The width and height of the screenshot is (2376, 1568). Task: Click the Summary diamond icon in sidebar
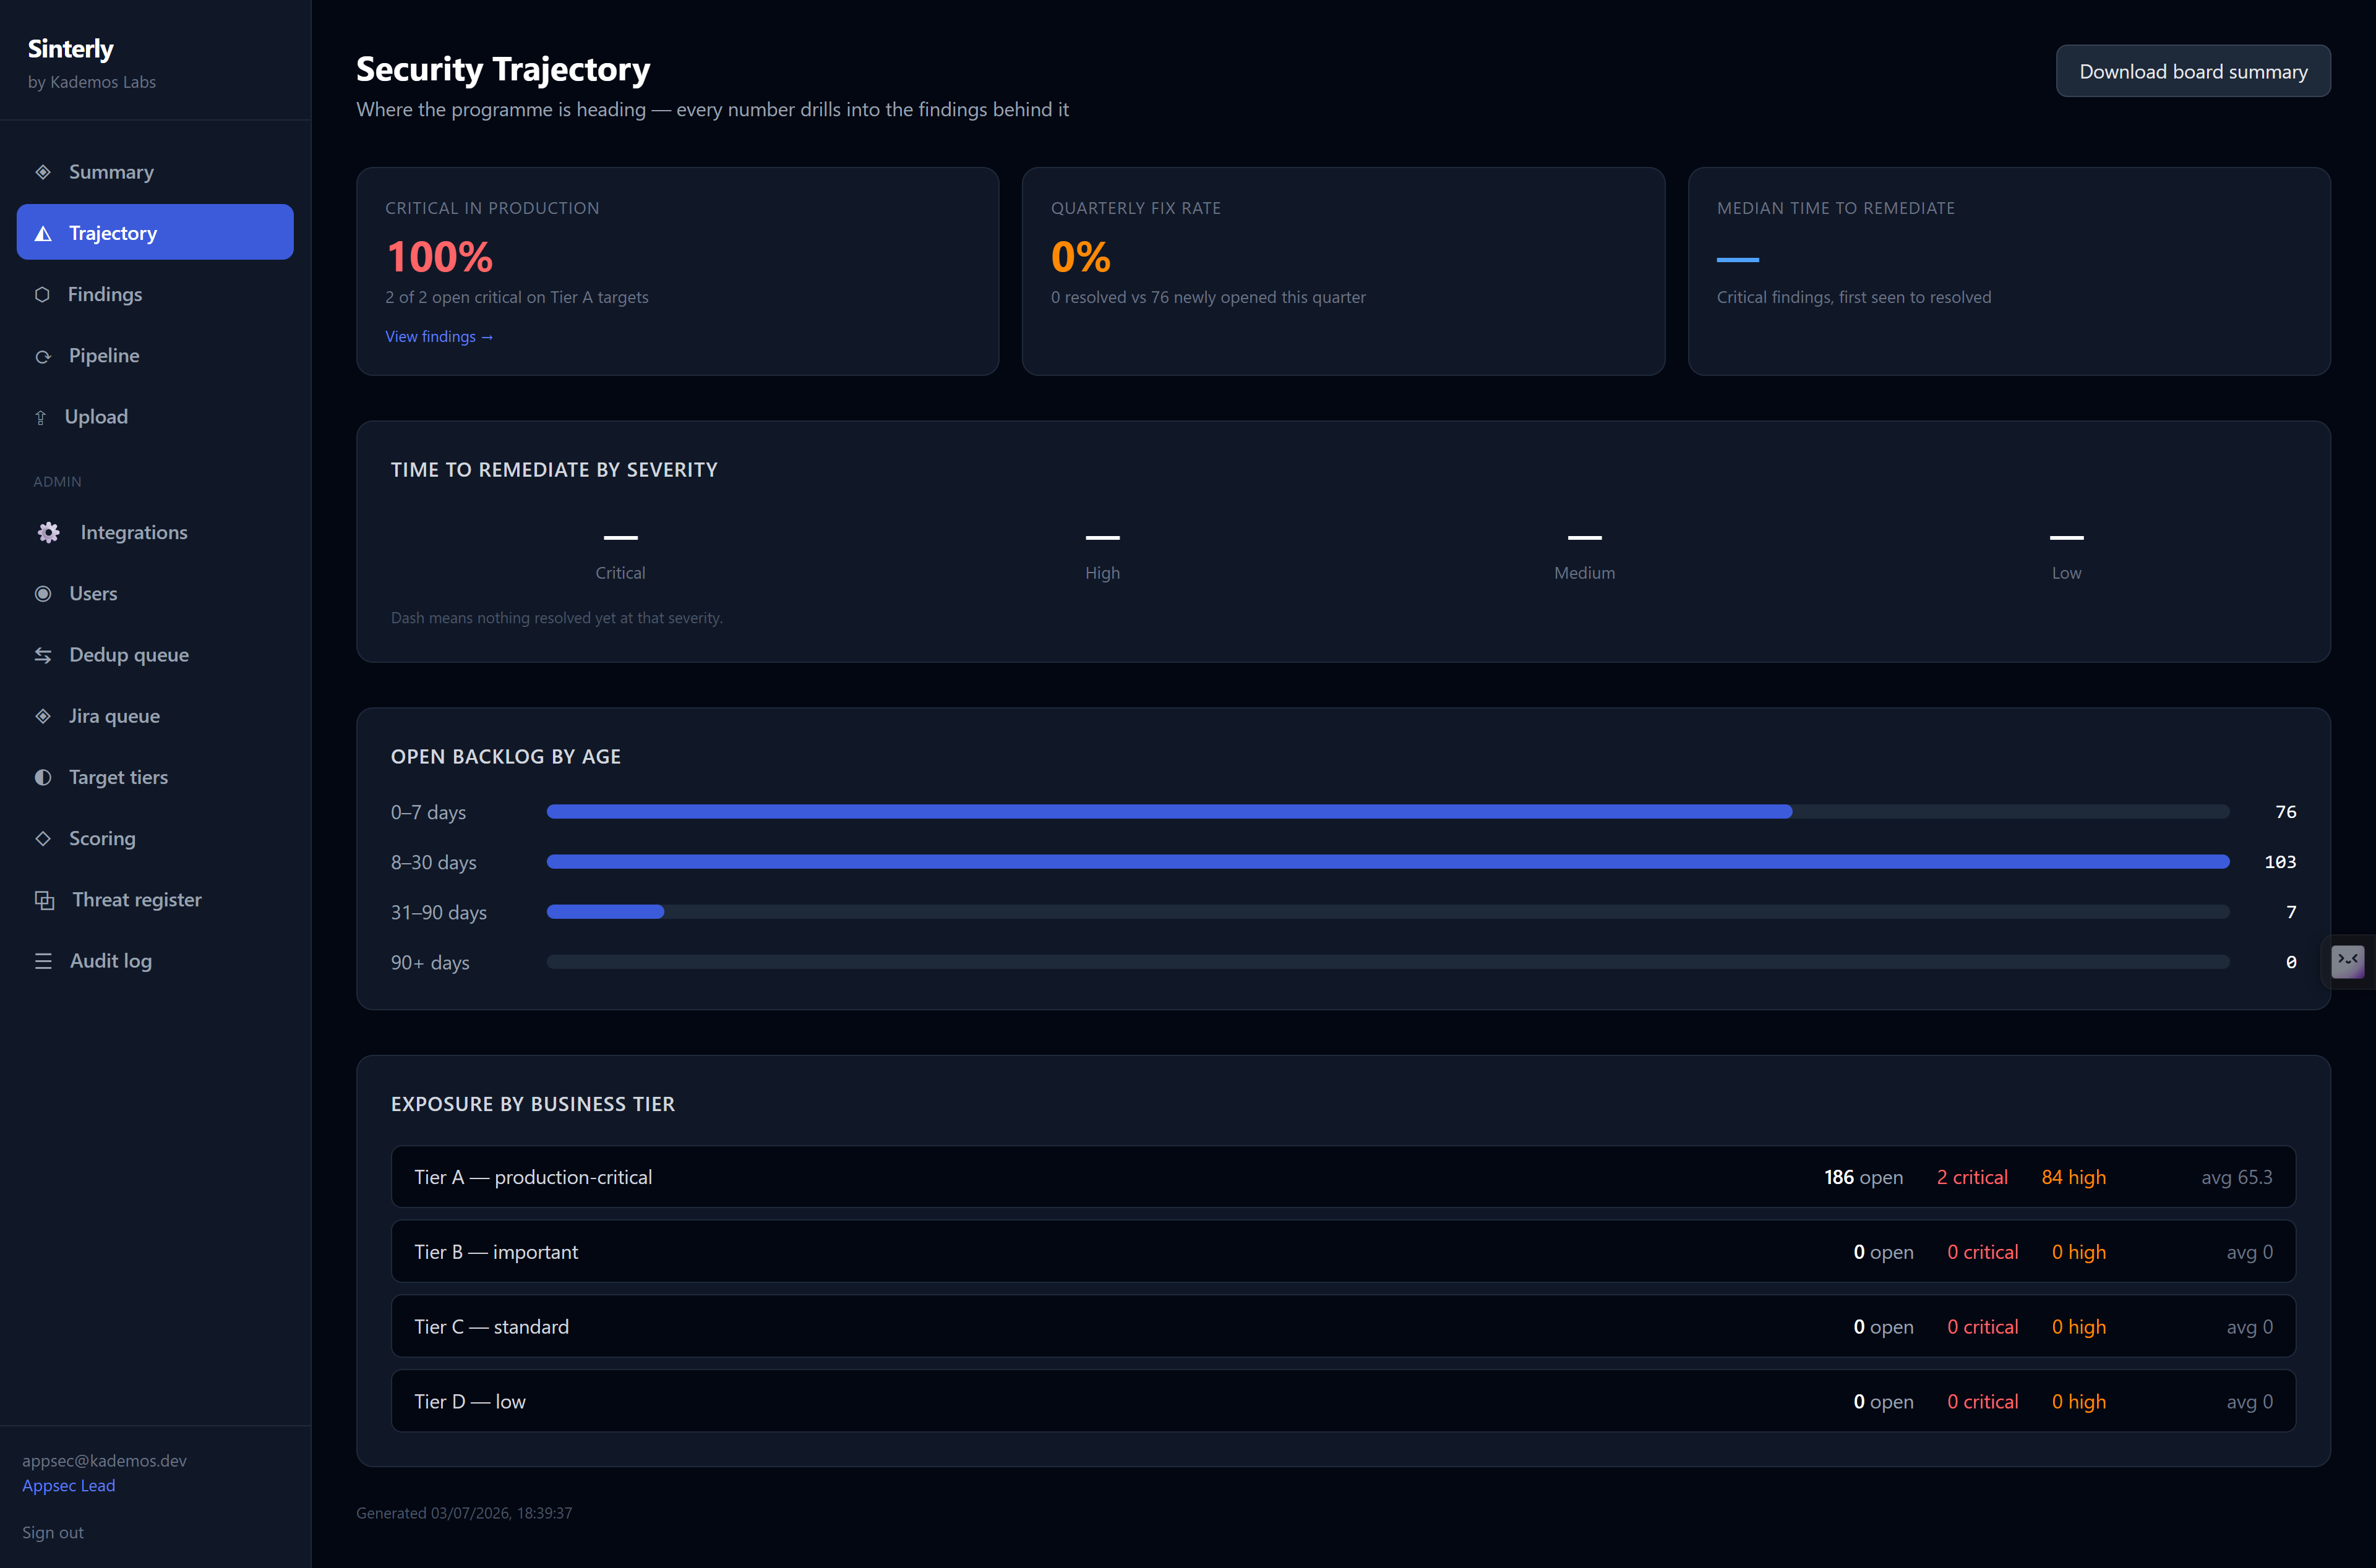point(43,172)
